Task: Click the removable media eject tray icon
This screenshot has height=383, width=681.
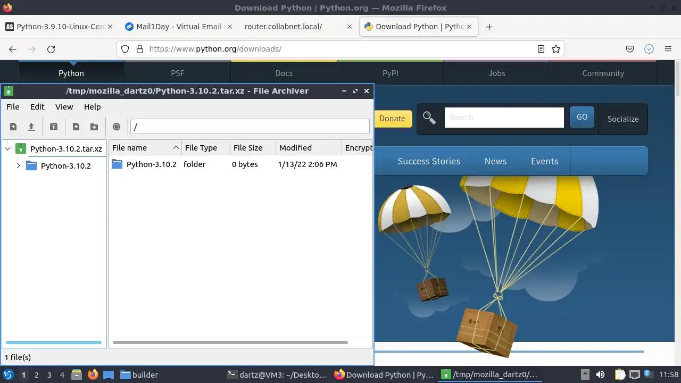Action: (585, 374)
